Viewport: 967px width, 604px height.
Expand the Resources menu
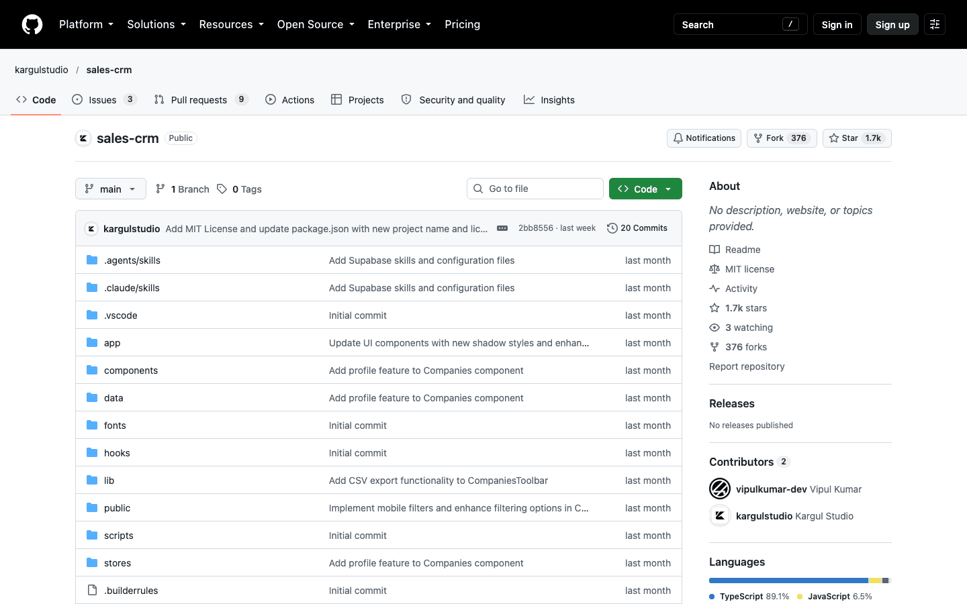(232, 24)
